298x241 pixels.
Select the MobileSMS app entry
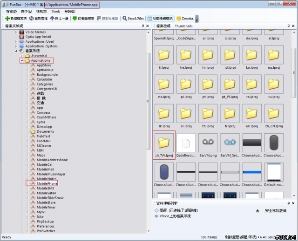point(45,189)
